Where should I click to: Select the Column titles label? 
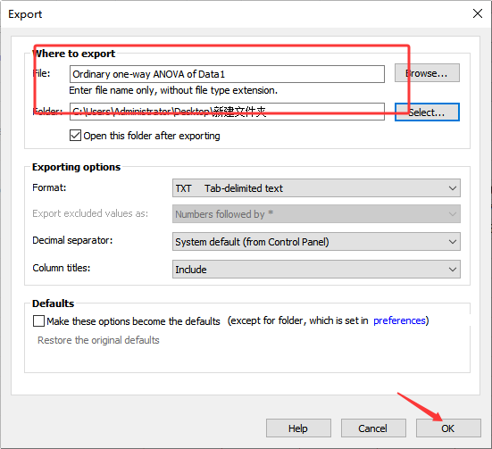[62, 268]
